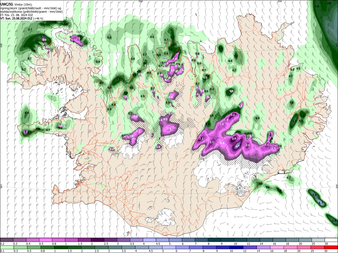Screen dimensions: 338x253
Task: Click dark green rain swatch between 1 and 1.5
Action: (61, 247)
